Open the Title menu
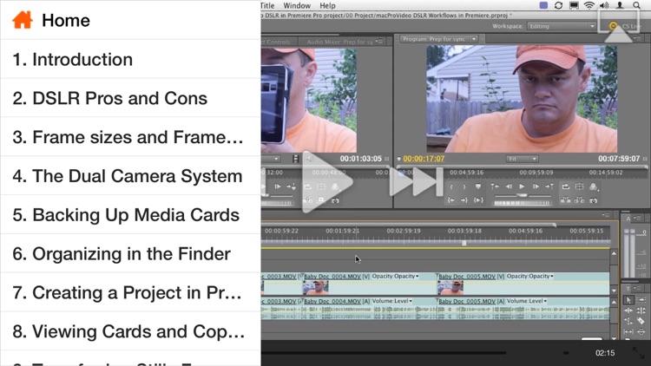Screen dimensions: 651x366 tap(268, 5)
